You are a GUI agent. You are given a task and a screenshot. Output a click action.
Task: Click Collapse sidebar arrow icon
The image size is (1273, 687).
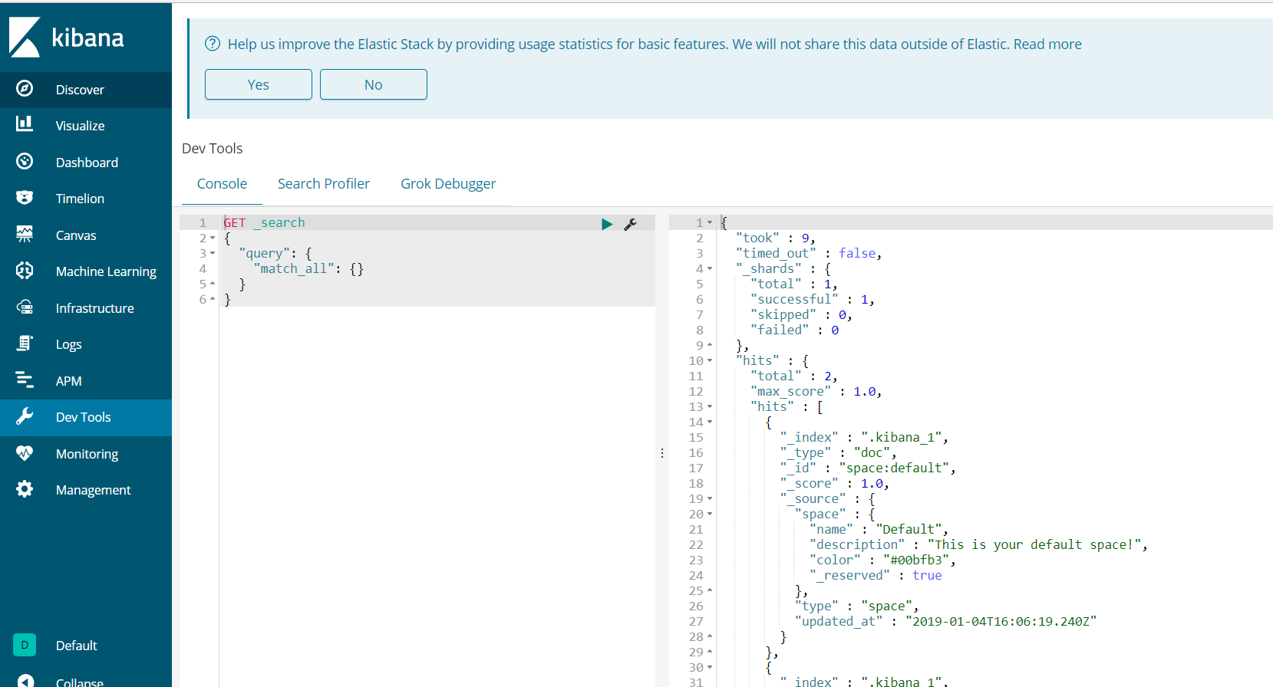point(25,681)
